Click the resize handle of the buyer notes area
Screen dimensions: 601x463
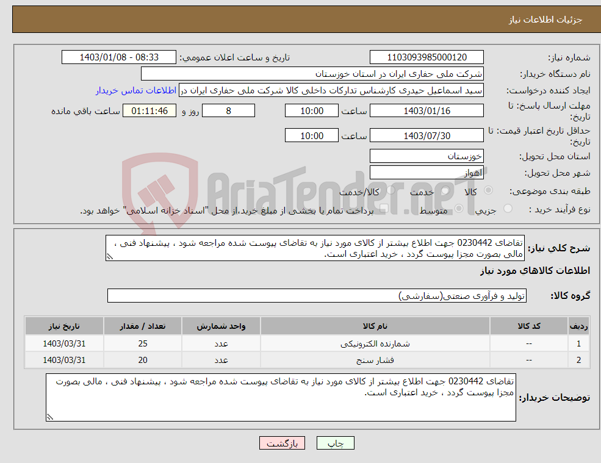pyautogui.click(x=50, y=417)
